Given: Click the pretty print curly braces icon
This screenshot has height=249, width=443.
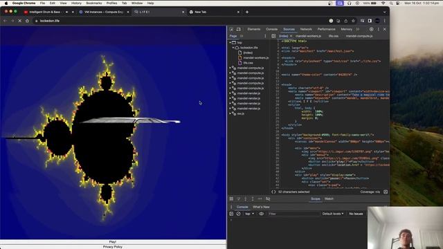Looking at the screenshot, I should point(273,192).
